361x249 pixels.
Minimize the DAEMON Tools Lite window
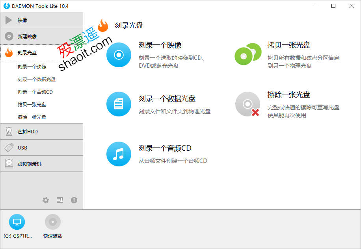[316, 6]
